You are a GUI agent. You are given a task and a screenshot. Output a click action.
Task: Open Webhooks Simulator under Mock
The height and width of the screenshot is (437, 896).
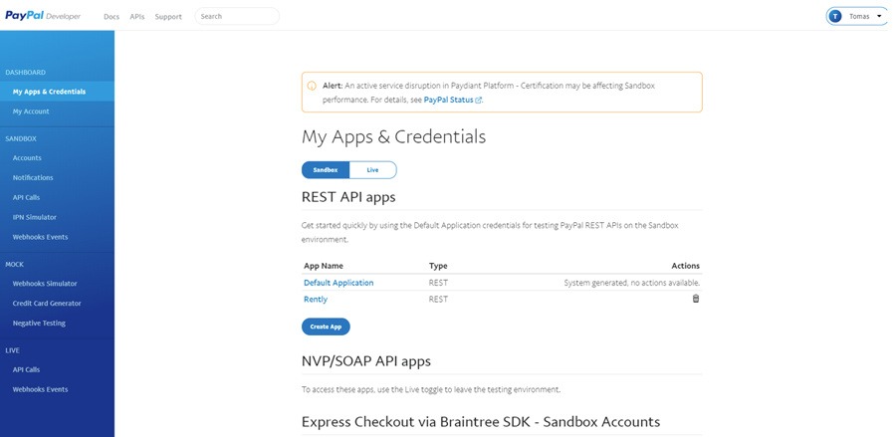point(45,284)
